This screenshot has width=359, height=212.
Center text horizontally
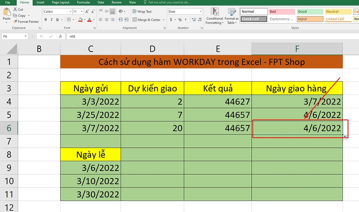[107, 20]
